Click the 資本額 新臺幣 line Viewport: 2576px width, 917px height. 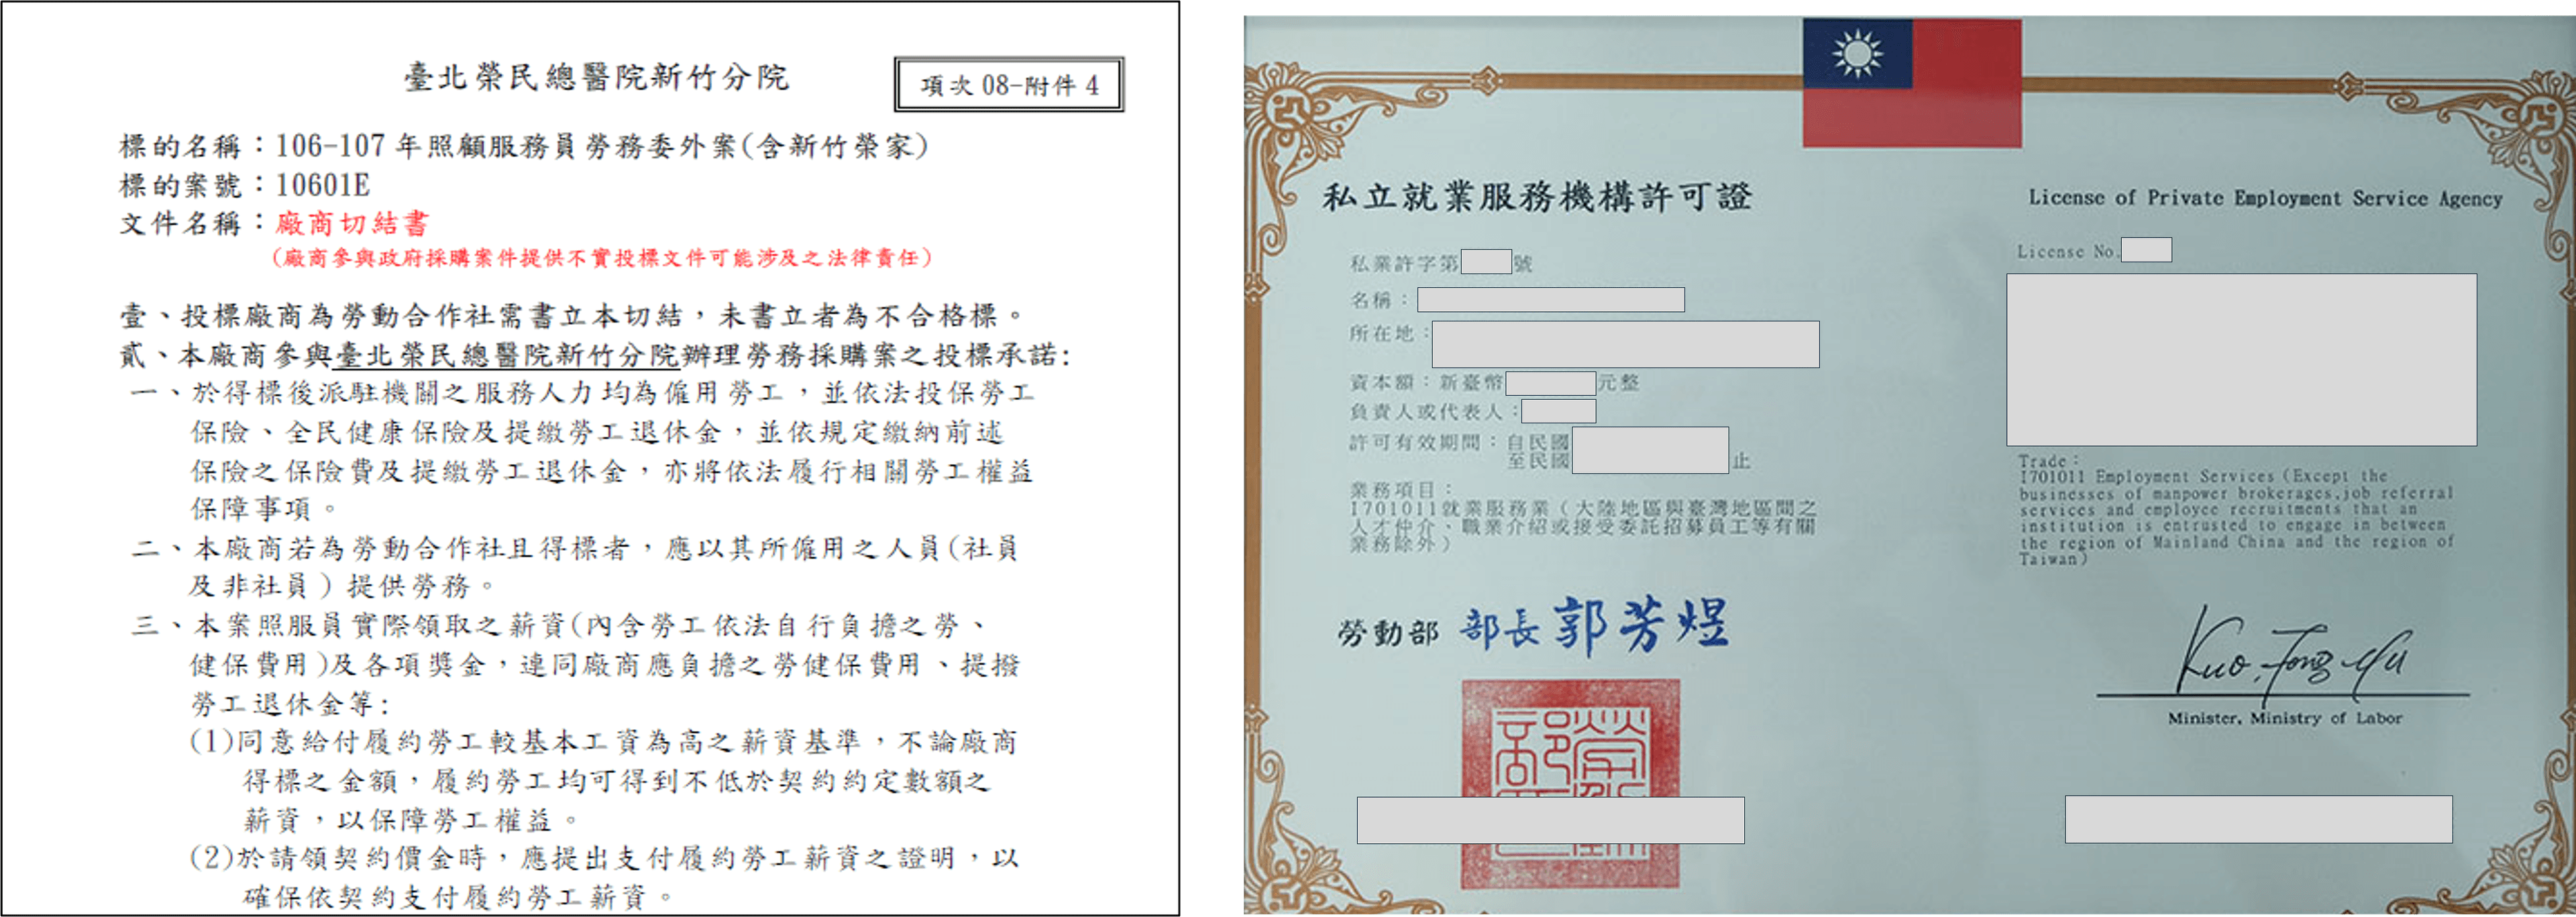coord(1494,383)
